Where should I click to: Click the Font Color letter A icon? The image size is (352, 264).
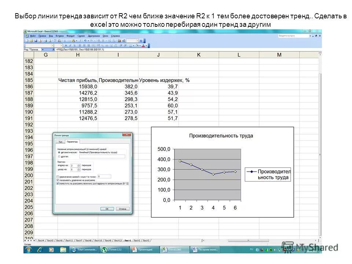coord(143,45)
